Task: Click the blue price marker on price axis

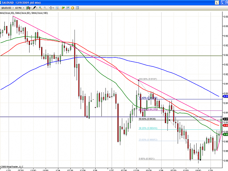Action: [225, 96]
